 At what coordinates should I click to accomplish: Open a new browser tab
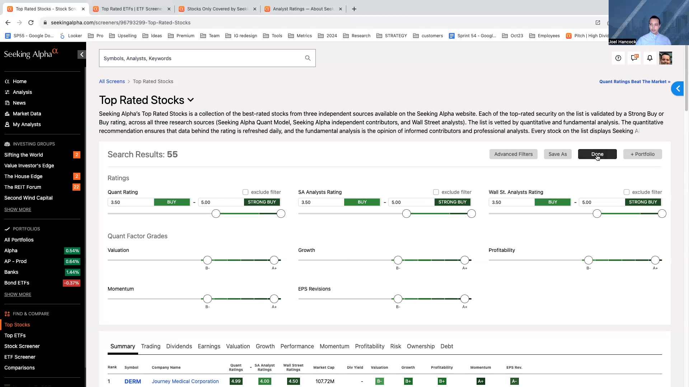[x=354, y=9]
